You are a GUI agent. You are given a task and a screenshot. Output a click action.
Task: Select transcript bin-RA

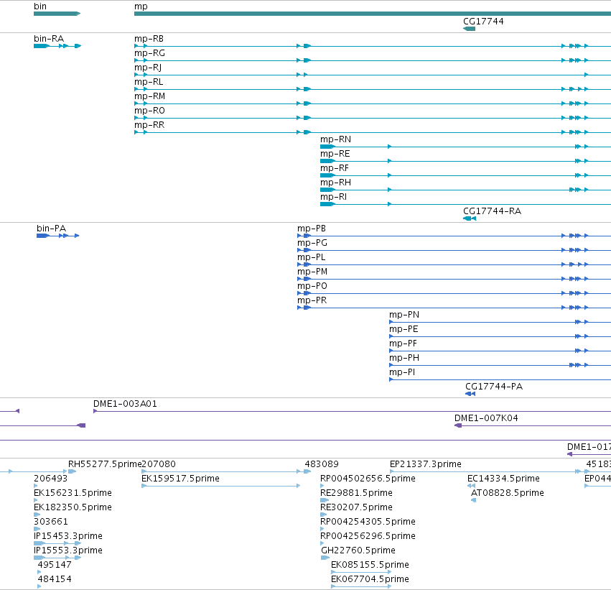click(x=49, y=39)
